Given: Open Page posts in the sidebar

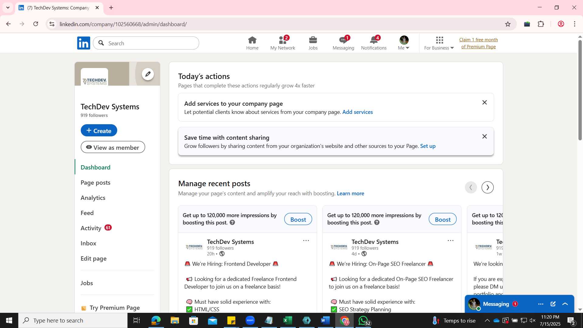Looking at the screenshot, I should 95,183.
